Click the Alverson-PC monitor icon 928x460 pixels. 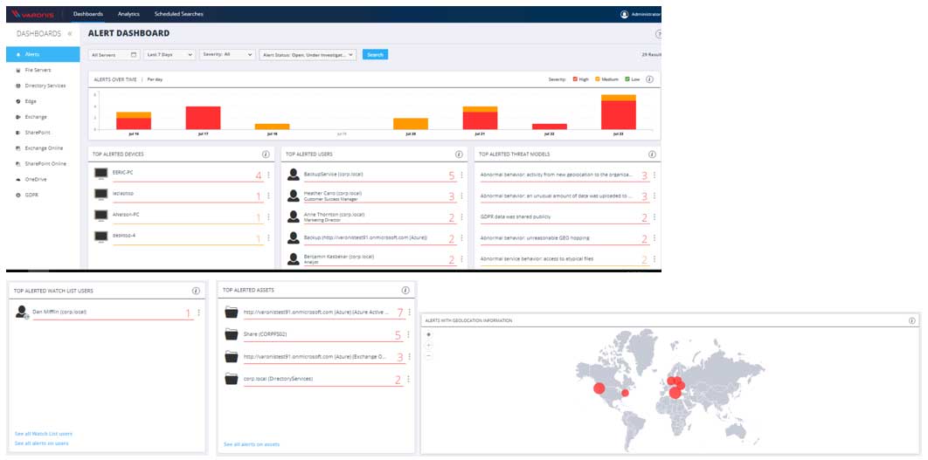pos(100,216)
